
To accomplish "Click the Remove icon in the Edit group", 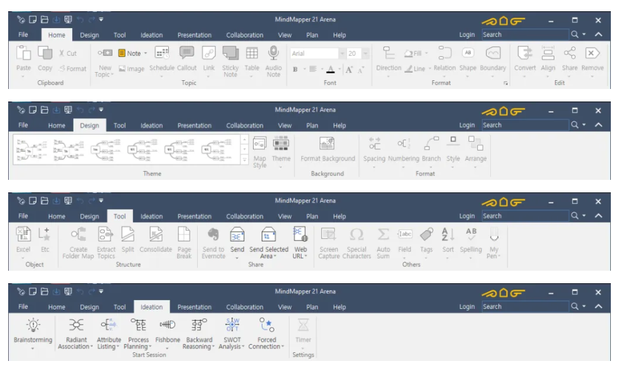I will 592,53.
